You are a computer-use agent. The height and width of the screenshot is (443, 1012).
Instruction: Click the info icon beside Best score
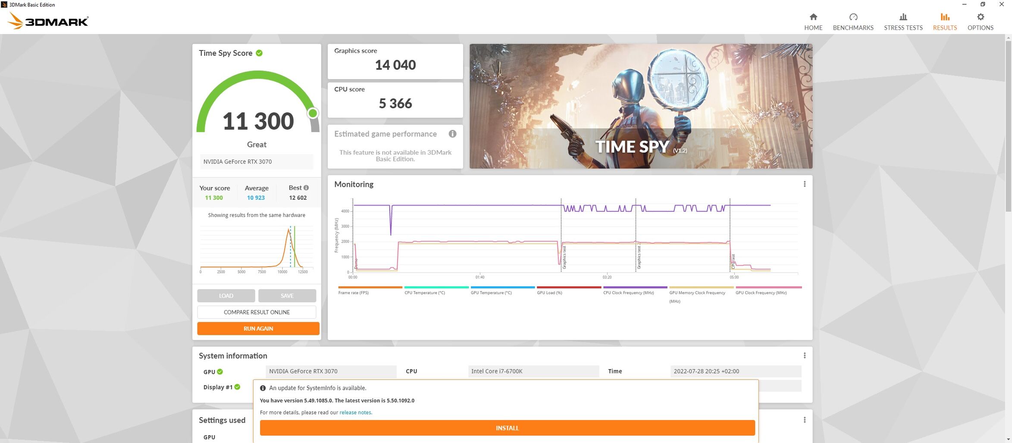[306, 188]
